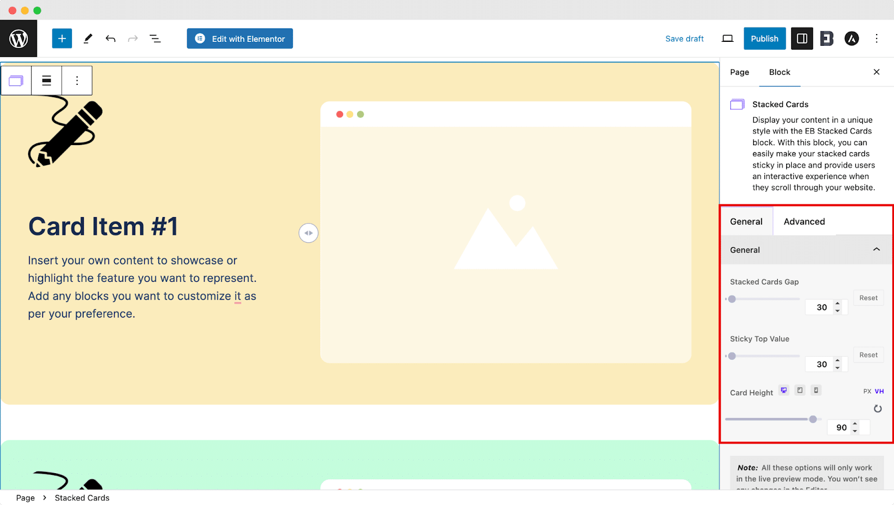Click the Elementor logo in Edit button
Image resolution: width=894 pixels, height=505 pixels.
(x=200, y=39)
